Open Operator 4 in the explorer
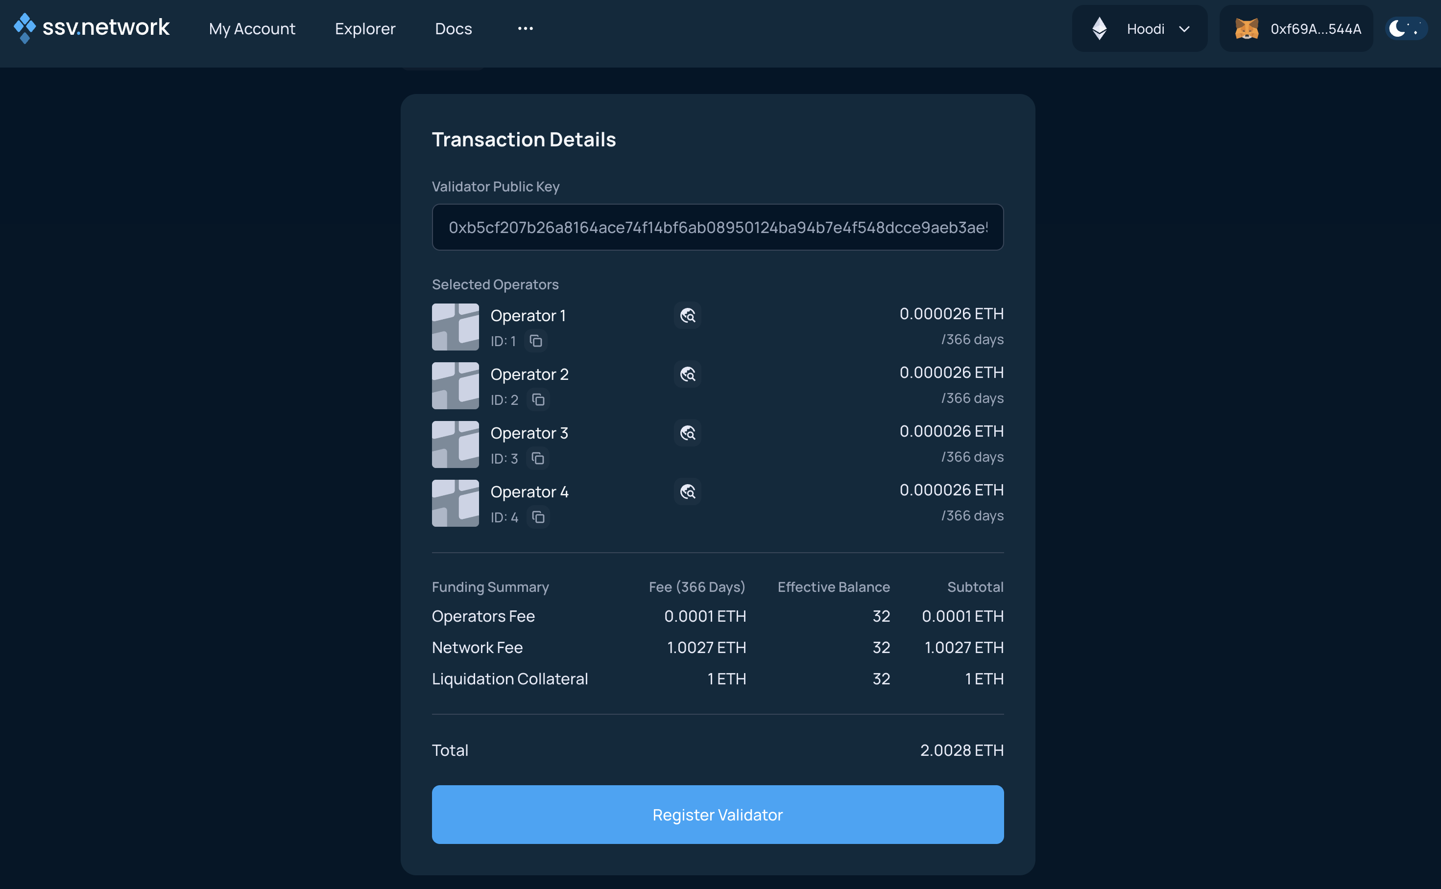 [x=688, y=491]
